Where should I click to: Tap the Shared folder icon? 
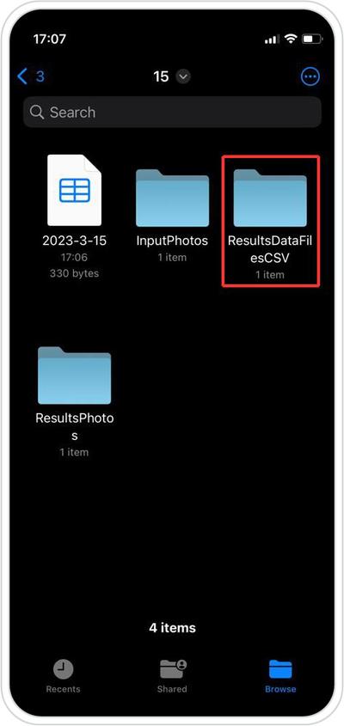coord(173,669)
